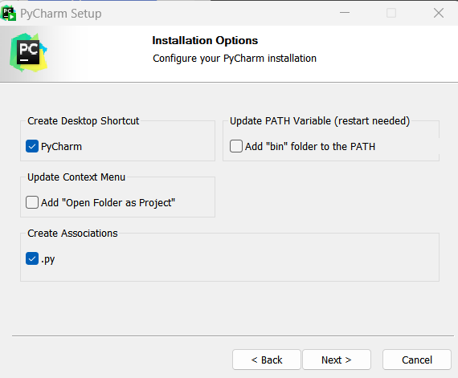Click the "Create Associations" group label

72,234
